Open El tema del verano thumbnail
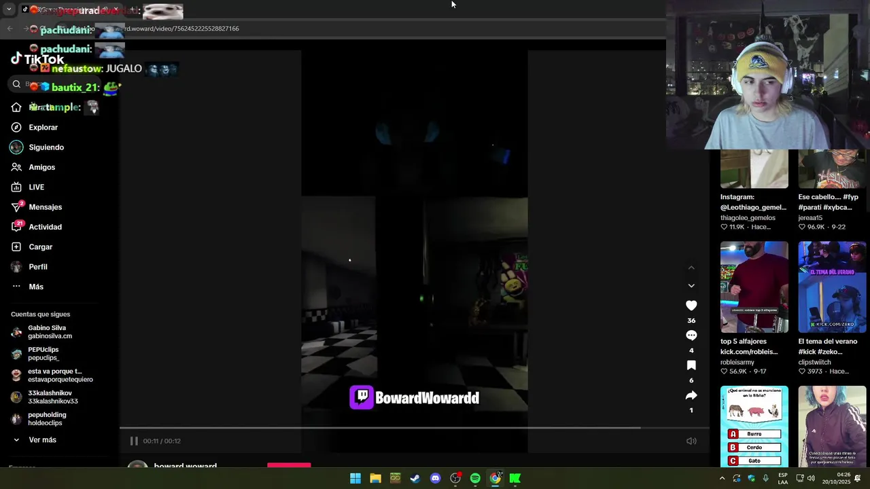 (832, 287)
